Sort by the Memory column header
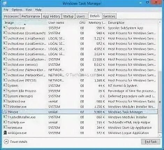Viewport: 164px width, 150px height. tap(97, 22)
